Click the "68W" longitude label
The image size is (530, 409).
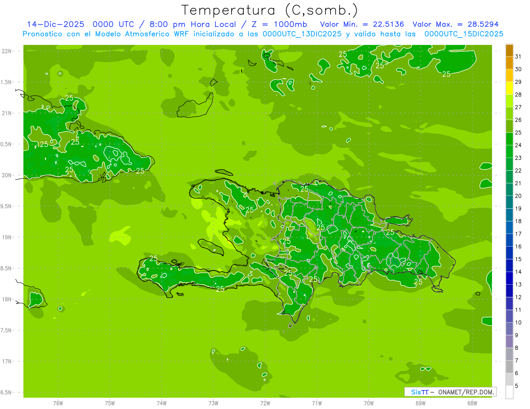pos(472,403)
